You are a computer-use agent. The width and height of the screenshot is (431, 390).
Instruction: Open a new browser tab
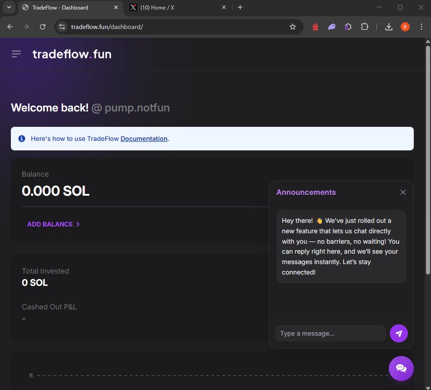(240, 7)
